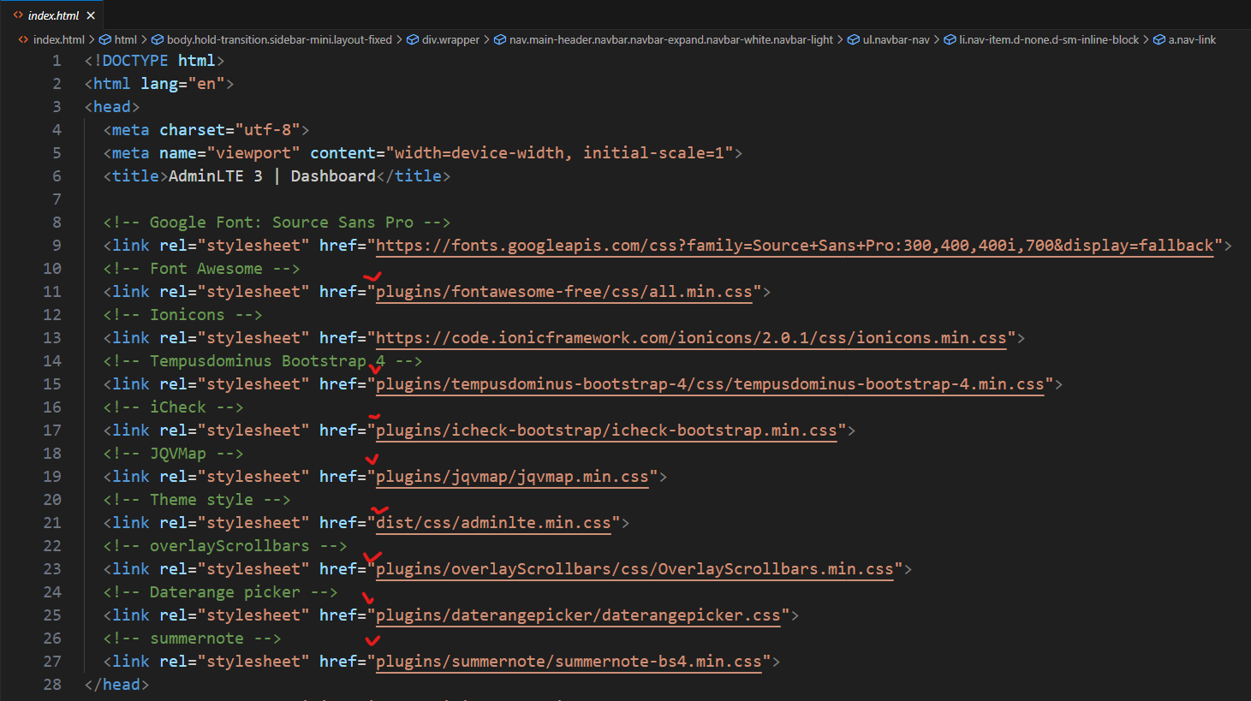Click the Ionicons comment
1251x701 pixels.
tap(182, 315)
